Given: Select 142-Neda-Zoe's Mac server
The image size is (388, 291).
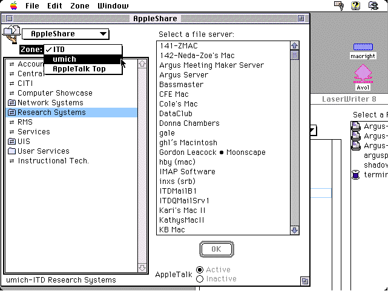Looking at the screenshot, I should click(223, 56).
